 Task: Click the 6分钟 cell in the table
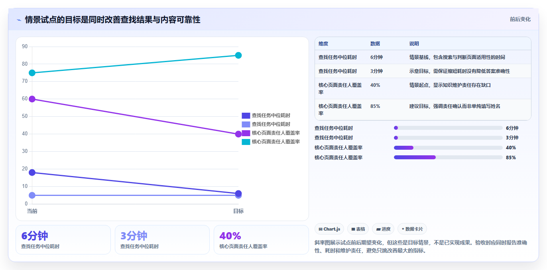coord(376,57)
